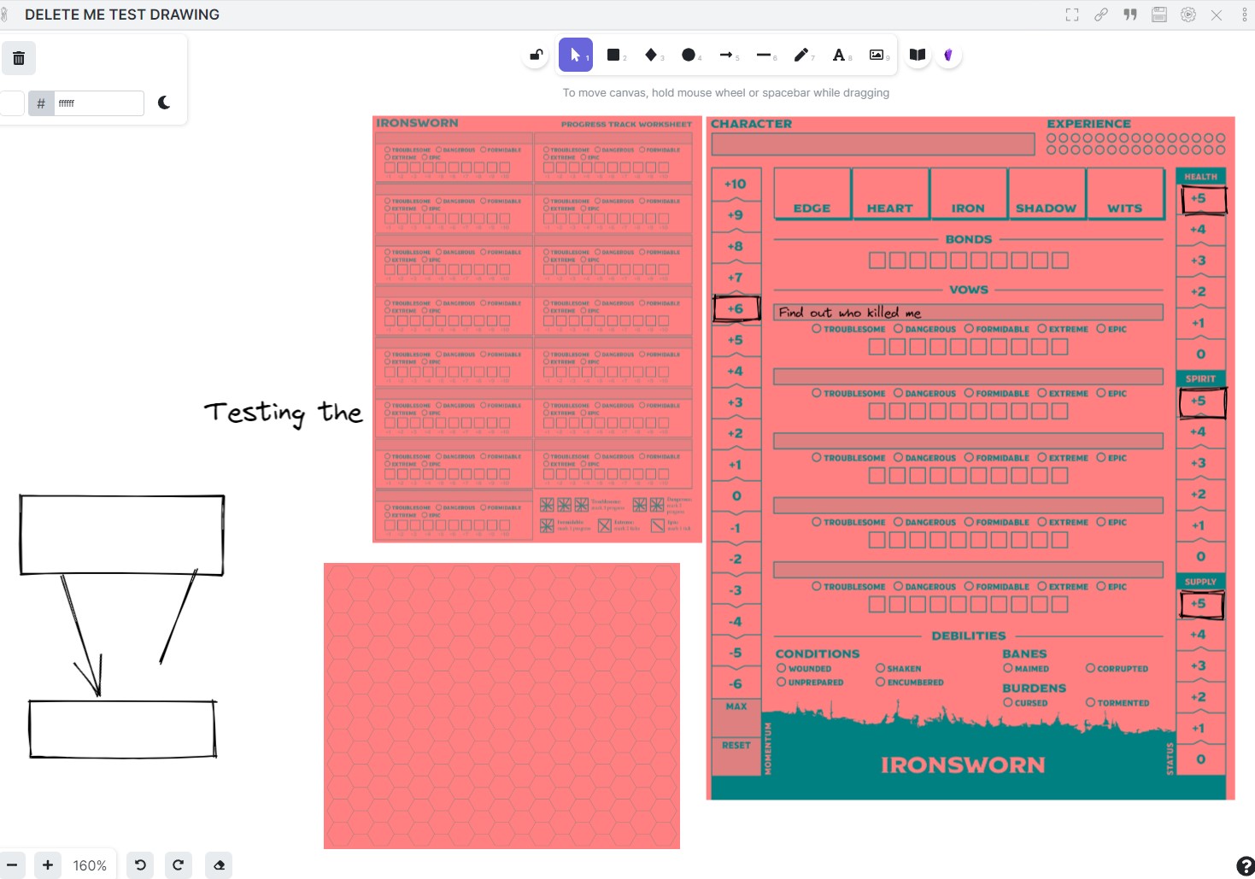Click the UNPREPARED condition circle
The width and height of the screenshot is (1255, 879).
[781, 682]
